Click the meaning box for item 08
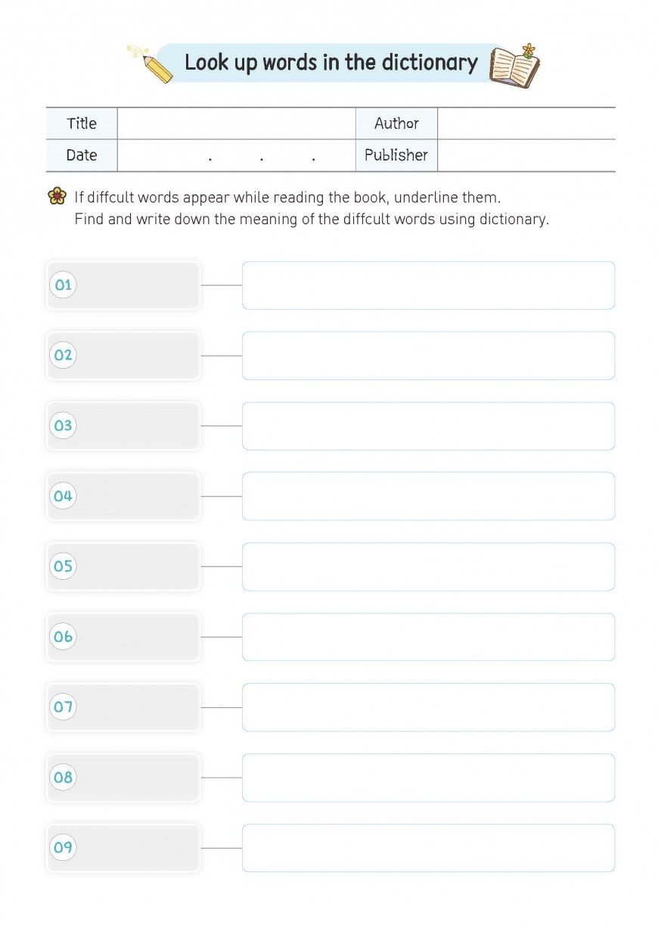658x926 pixels. coord(428,778)
